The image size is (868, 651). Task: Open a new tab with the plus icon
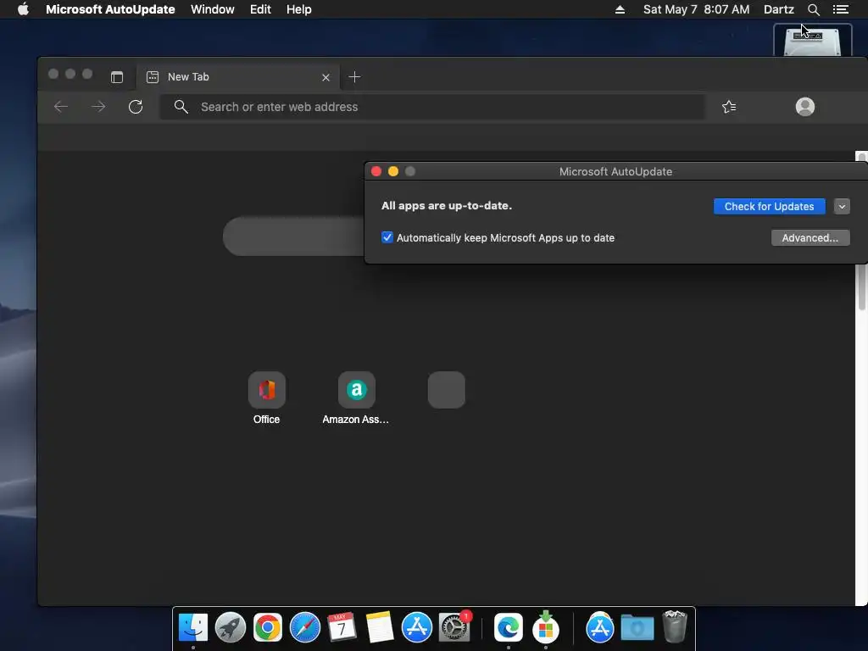[x=355, y=77]
